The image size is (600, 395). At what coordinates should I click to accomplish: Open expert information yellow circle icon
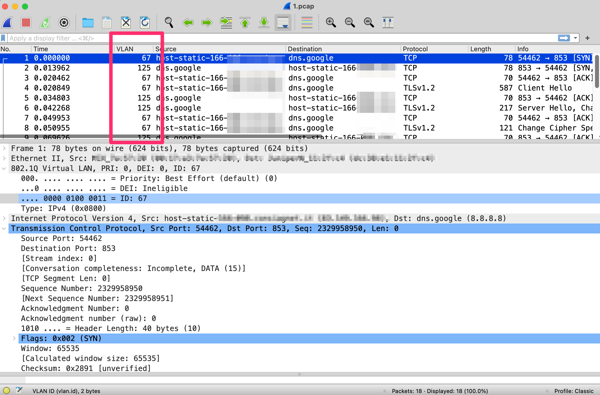point(6,390)
